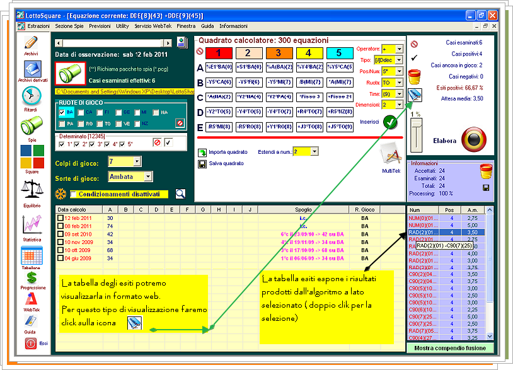This screenshot has width=513, height=370.
Task: Toggle the NZ wheel checkbox
Action: [x=137, y=124]
